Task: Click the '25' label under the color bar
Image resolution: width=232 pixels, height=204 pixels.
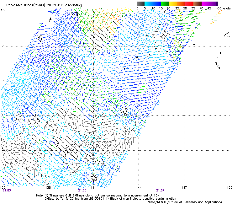Action: [177, 8]
